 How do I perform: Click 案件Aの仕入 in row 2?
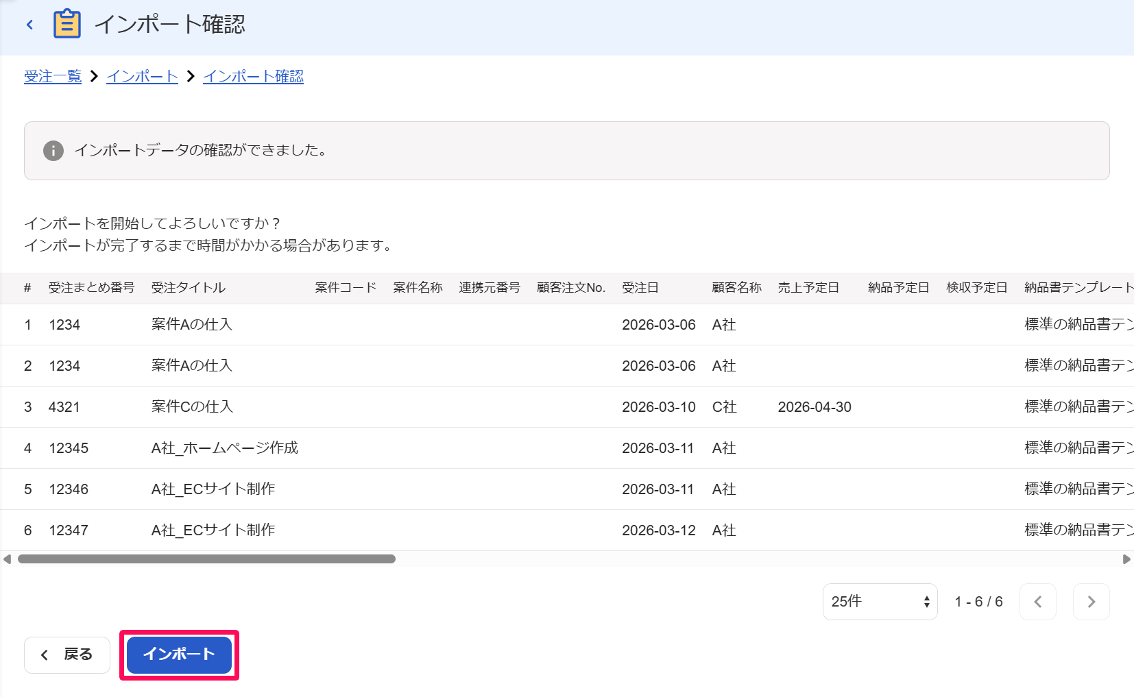[x=192, y=366]
